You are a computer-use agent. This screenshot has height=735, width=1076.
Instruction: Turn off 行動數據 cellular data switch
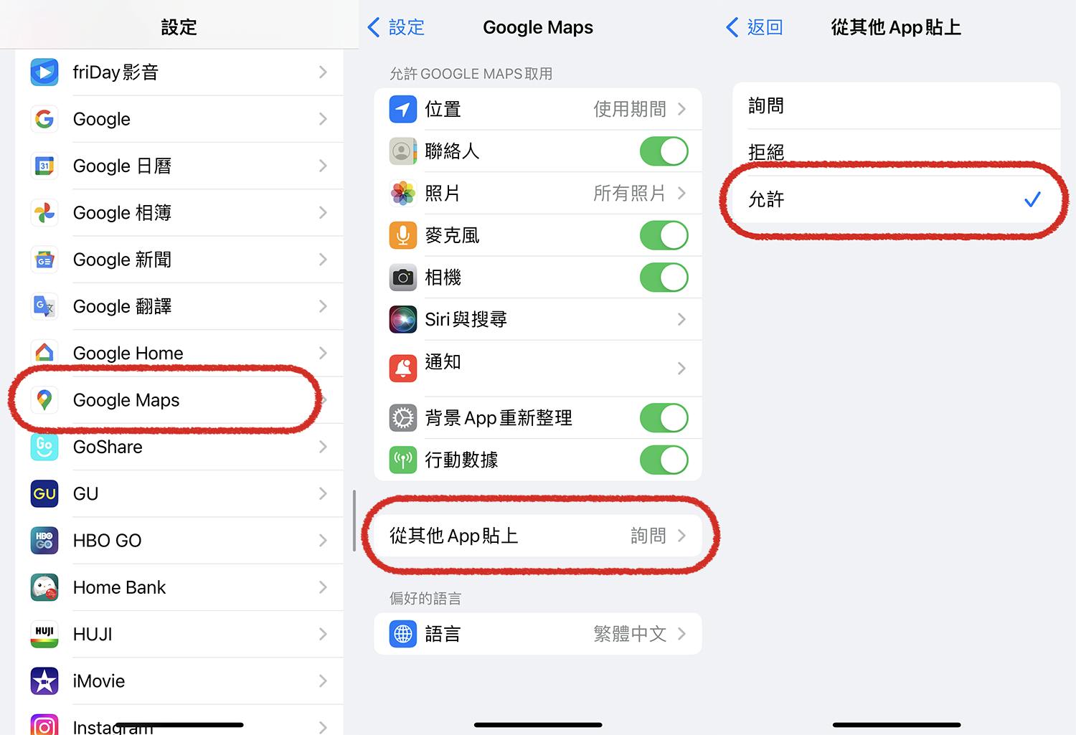tap(664, 460)
